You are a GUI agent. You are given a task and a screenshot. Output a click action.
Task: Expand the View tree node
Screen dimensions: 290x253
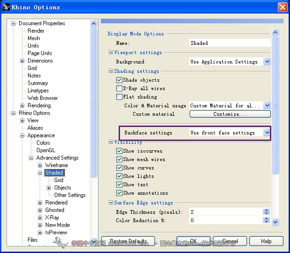tap(22, 120)
